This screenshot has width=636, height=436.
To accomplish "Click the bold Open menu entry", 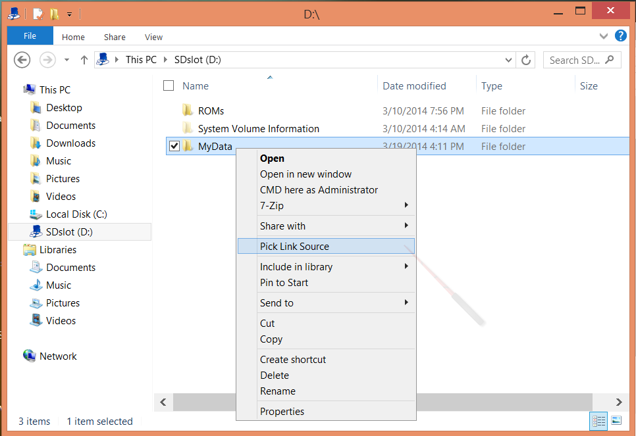I will click(326, 158).
